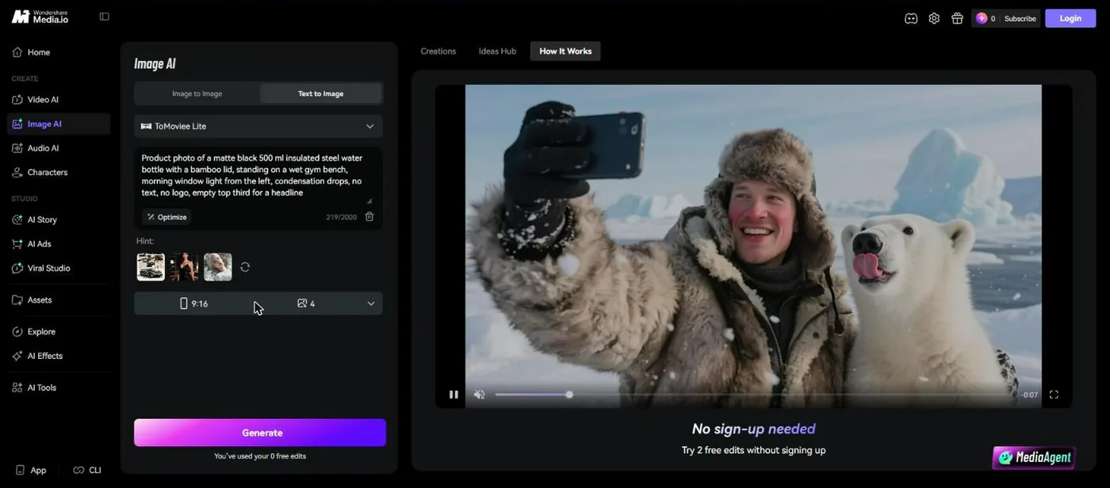This screenshot has width=1110, height=488.
Task: Select the How It Works tab
Action: click(565, 51)
